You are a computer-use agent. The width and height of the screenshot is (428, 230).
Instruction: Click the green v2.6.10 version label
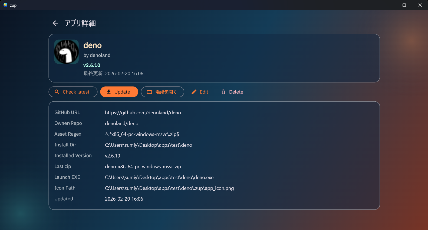92,65
